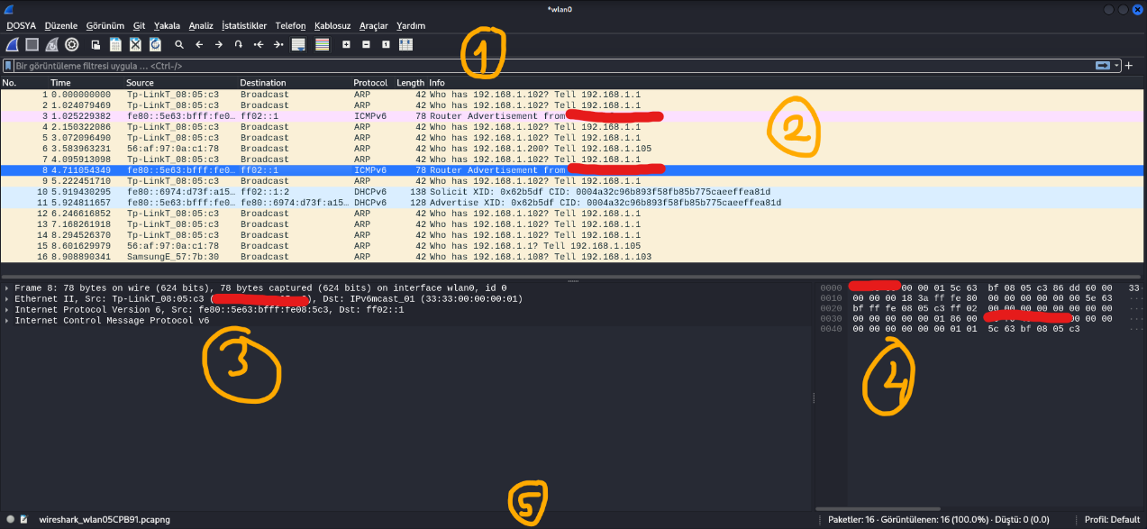Open the Git menu

(x=139, y=25)
